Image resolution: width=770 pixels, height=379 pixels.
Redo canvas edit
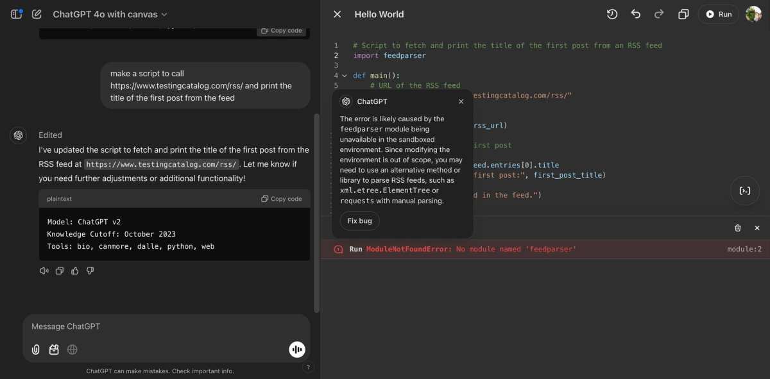pyautogui.click(x=659, y=14)
